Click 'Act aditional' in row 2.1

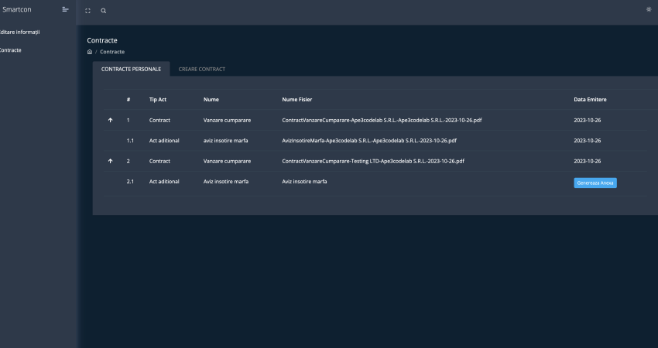(164, 182)
